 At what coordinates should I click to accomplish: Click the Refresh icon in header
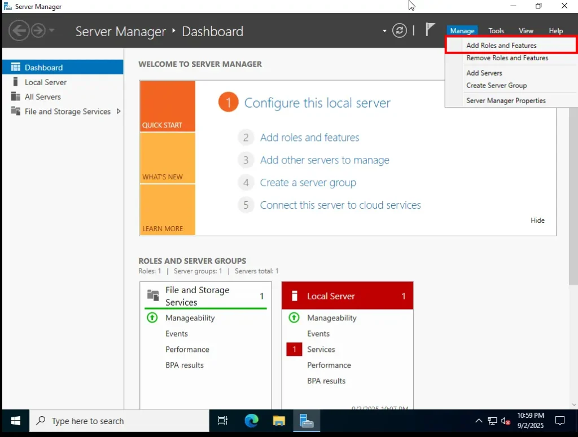coord(400,30)
